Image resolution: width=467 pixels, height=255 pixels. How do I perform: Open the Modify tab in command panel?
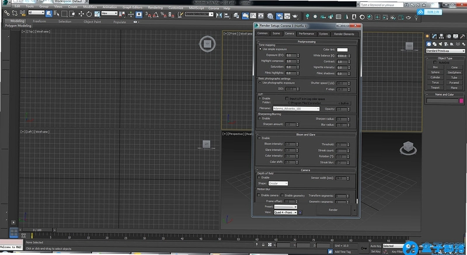434,36
